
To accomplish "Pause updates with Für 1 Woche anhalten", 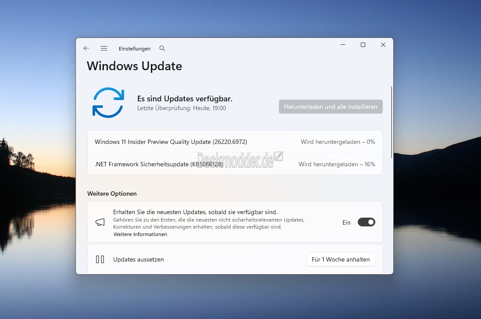I will coord(341,259).
